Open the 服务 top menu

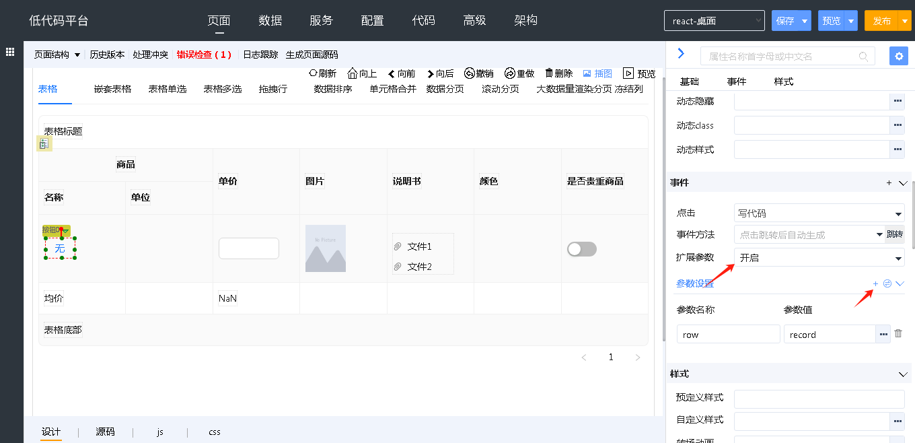click(322, 20)
